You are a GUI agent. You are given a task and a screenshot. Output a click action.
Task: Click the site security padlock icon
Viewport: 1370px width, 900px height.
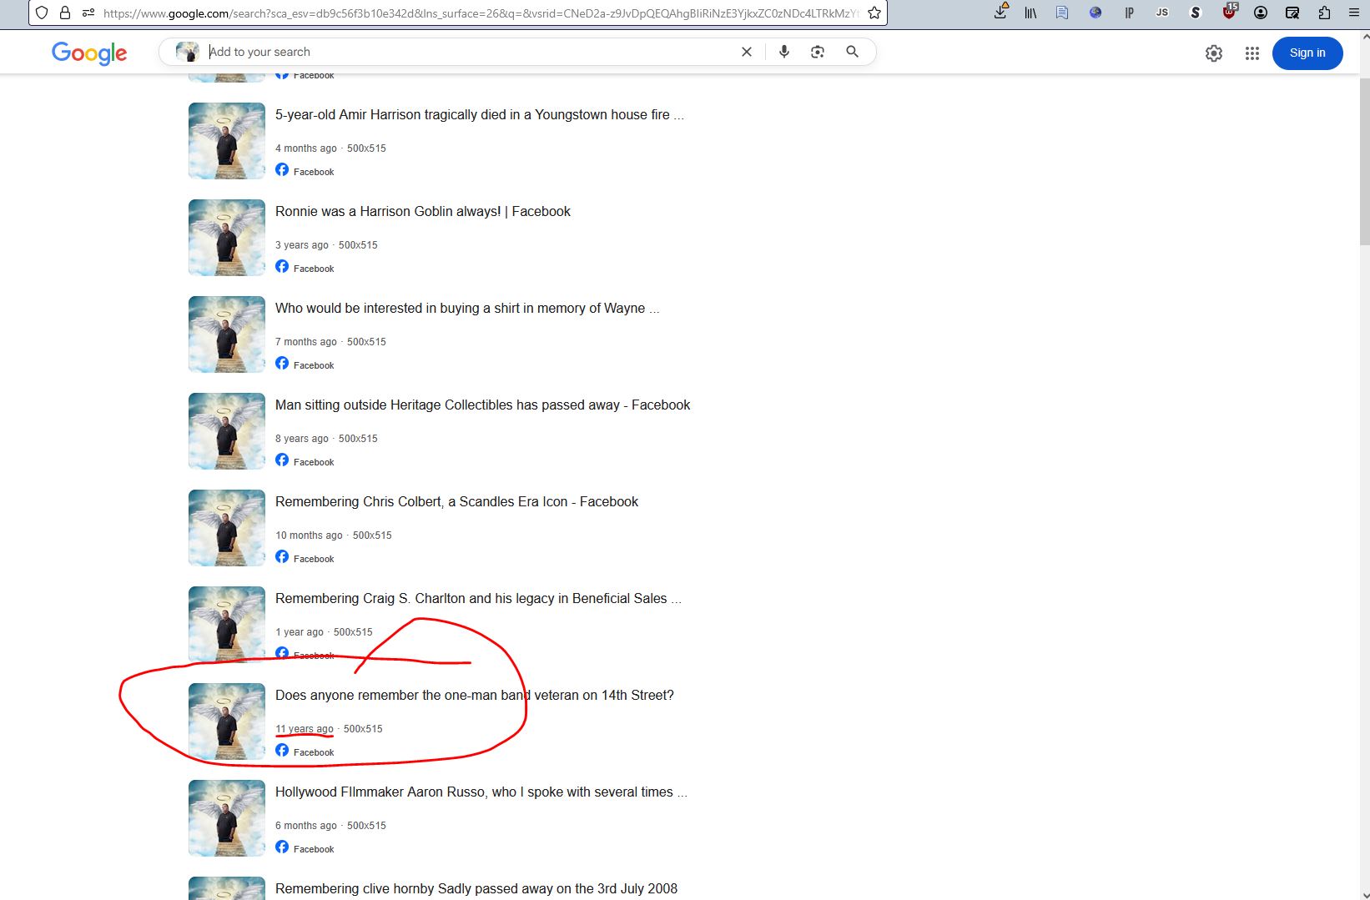[x=65, y=13]
